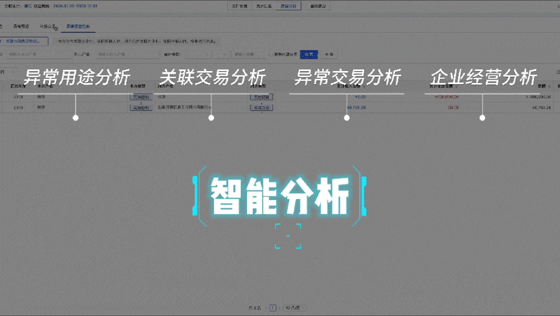Click the white dot under 异常用途分析
This screenshot has width=560, height=316.
[x=76, y=118]
